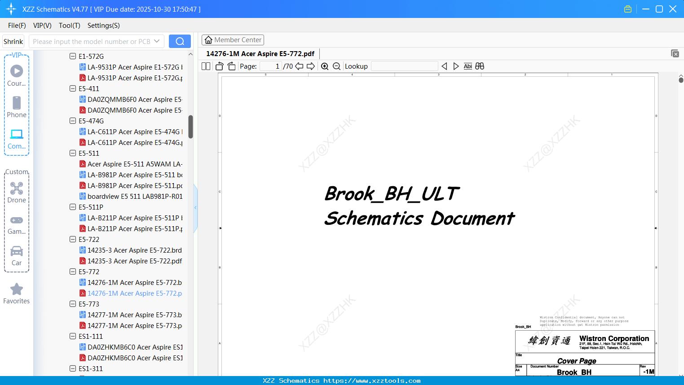Screen dimensions: 684x385
Task: Collapse the left panel splitter handle
Action: [195, 208]
